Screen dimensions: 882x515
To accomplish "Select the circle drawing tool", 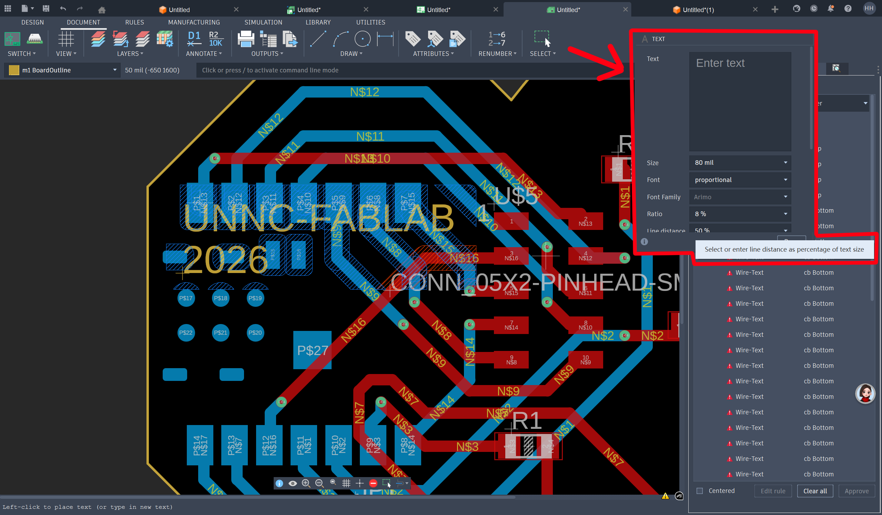I will click(x=362, y=39).
